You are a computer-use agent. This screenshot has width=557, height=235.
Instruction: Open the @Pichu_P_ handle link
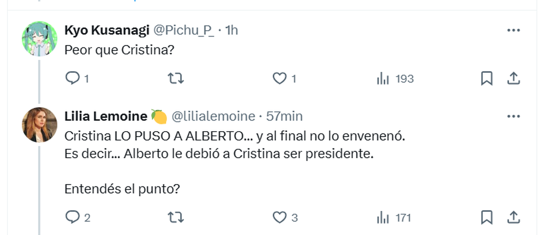click(x=184, y=31)
